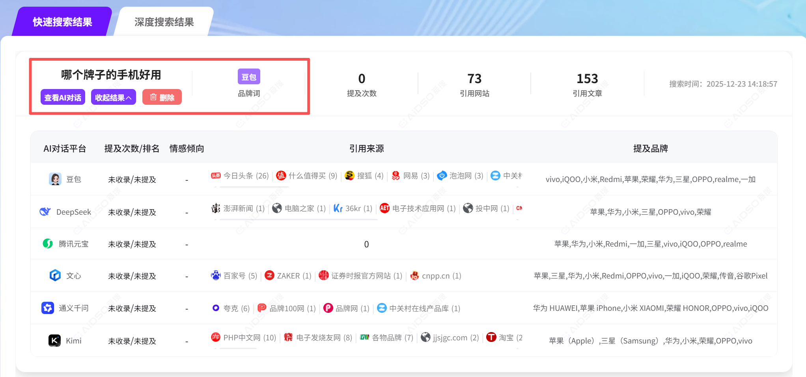
Task: Click the 36kr source icon
Action: 338,208
